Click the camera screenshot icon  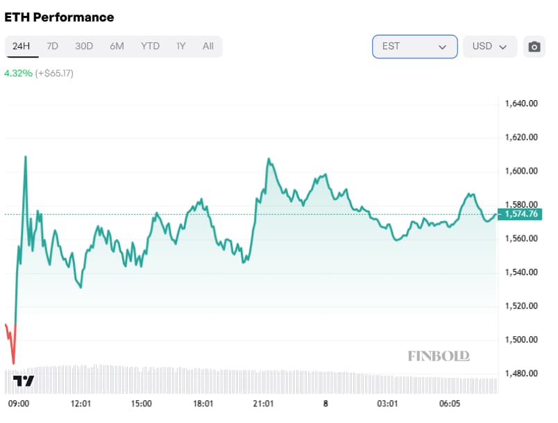(x=534, y=47)
